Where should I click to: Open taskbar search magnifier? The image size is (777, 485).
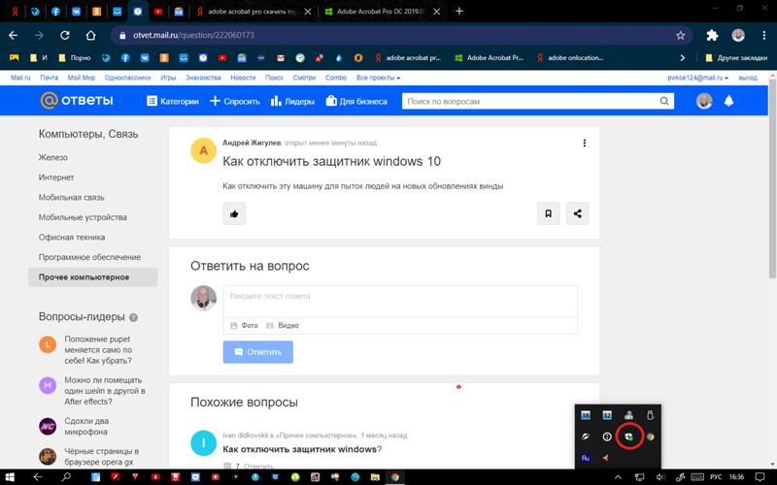(65, 477)
